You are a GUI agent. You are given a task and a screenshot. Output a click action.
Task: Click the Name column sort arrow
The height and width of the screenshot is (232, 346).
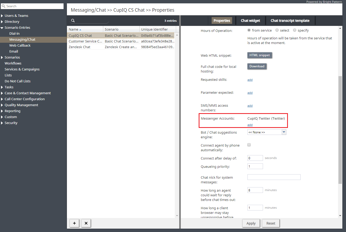[80, 30]
